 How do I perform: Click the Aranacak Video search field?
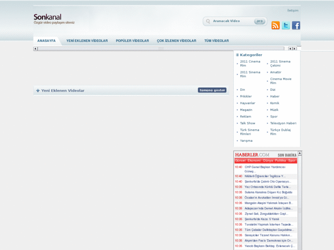pyautogui.click(x=232, y=21)
